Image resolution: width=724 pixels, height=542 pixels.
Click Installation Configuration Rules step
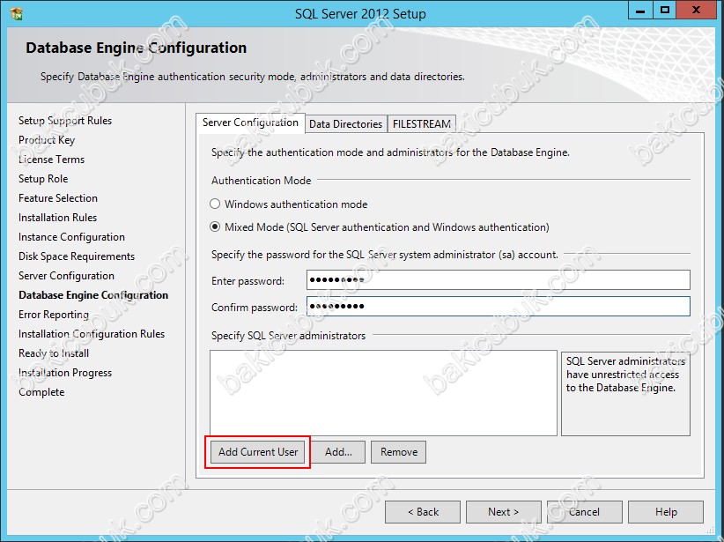click(92, 334)
